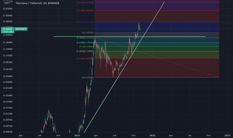This screenshot has width=233, height=138.
Task: Select the dashed descending Fibonacci trend line
Action: click(x=157, y=57)
